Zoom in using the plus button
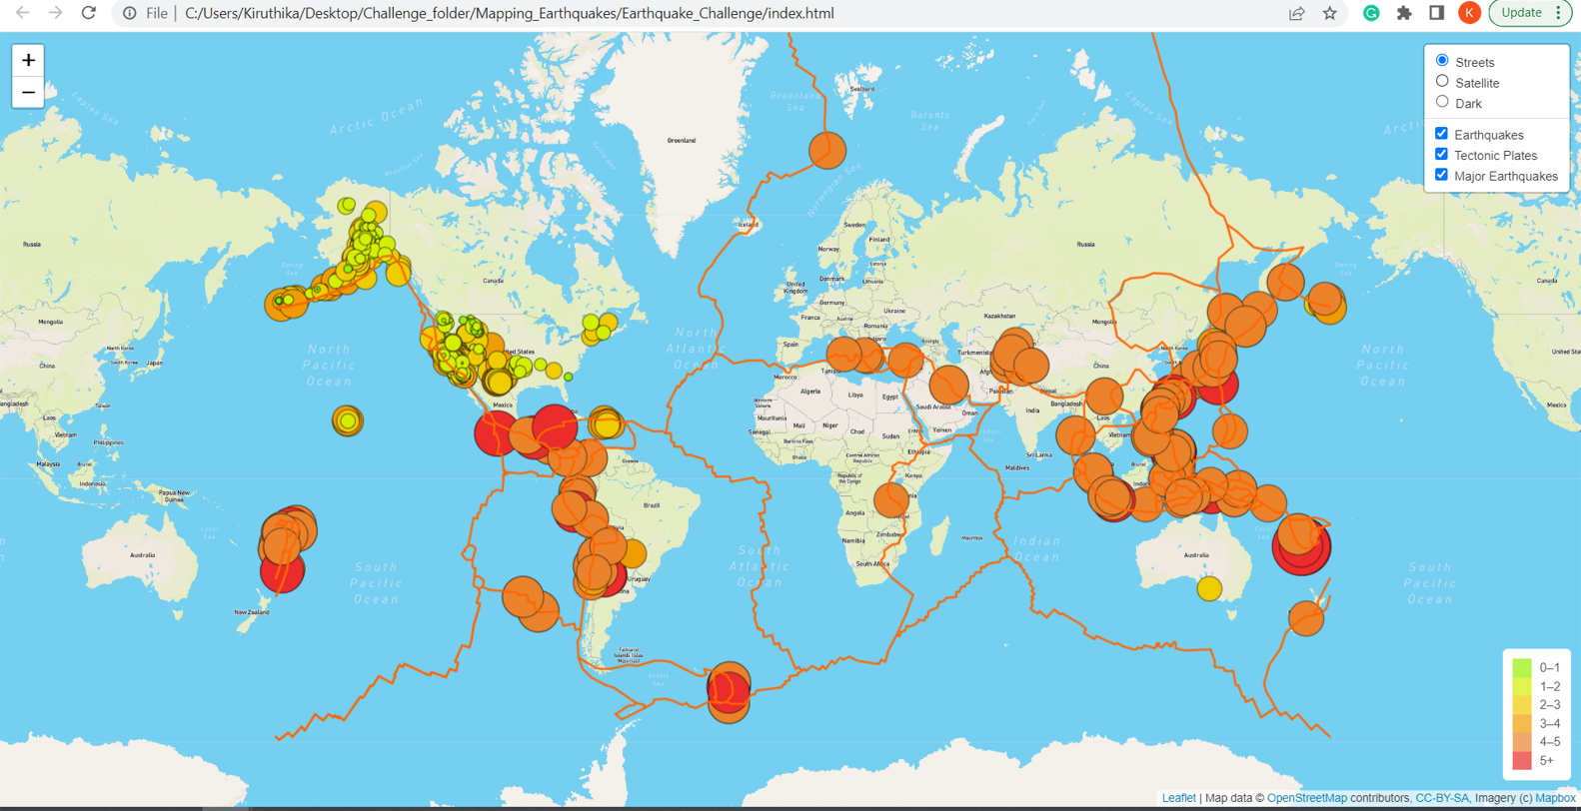 (28, 60)
